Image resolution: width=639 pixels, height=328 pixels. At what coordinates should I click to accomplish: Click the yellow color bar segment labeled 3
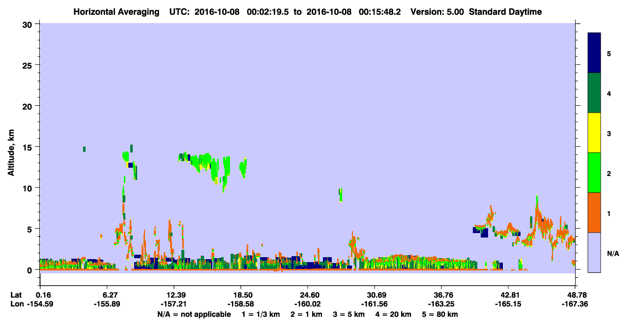point(594,133)
